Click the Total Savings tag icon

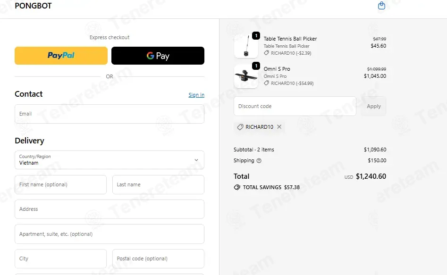pos(237,187)
